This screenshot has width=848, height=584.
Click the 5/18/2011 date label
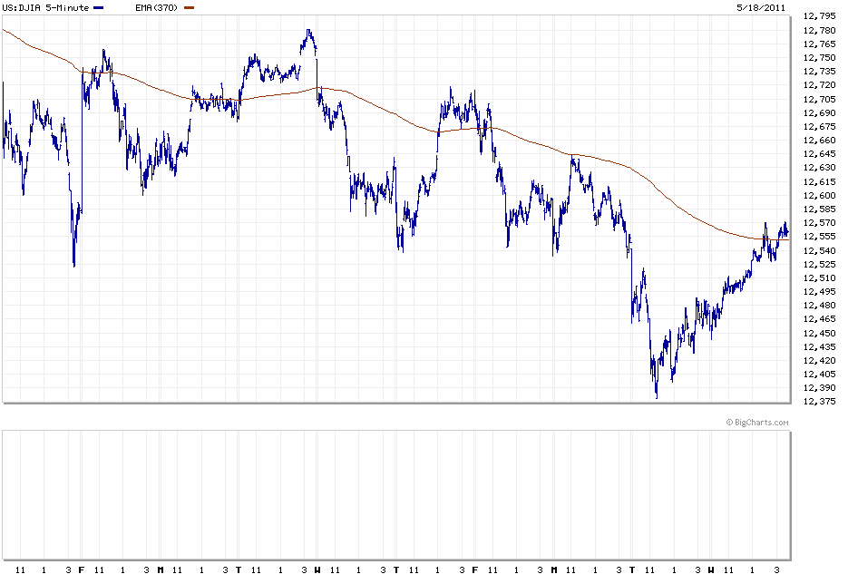pos(760,7)
